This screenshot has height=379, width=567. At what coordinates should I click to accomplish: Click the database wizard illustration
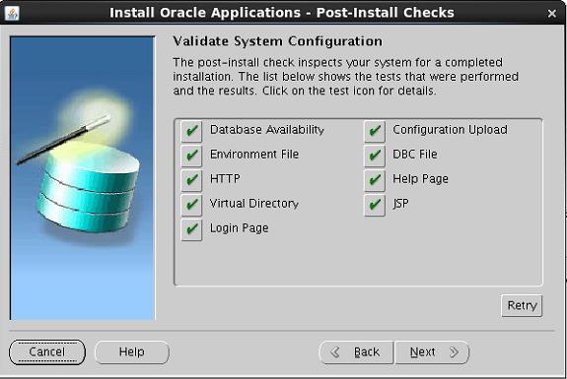[x=83, y=178]
